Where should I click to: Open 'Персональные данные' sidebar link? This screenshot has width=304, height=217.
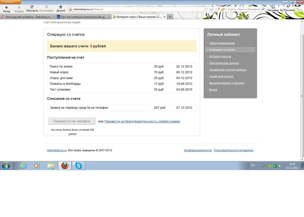coord(222,63)
